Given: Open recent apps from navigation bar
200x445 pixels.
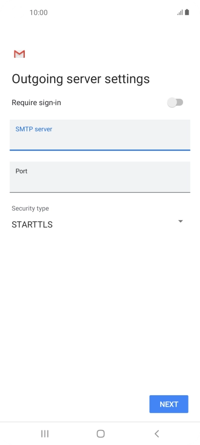Looking at the screenshot, I should pyautogui.click(x=45, y=434).
